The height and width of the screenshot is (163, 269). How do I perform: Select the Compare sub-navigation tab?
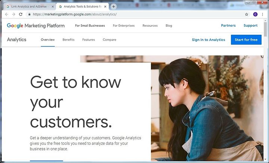109,40
